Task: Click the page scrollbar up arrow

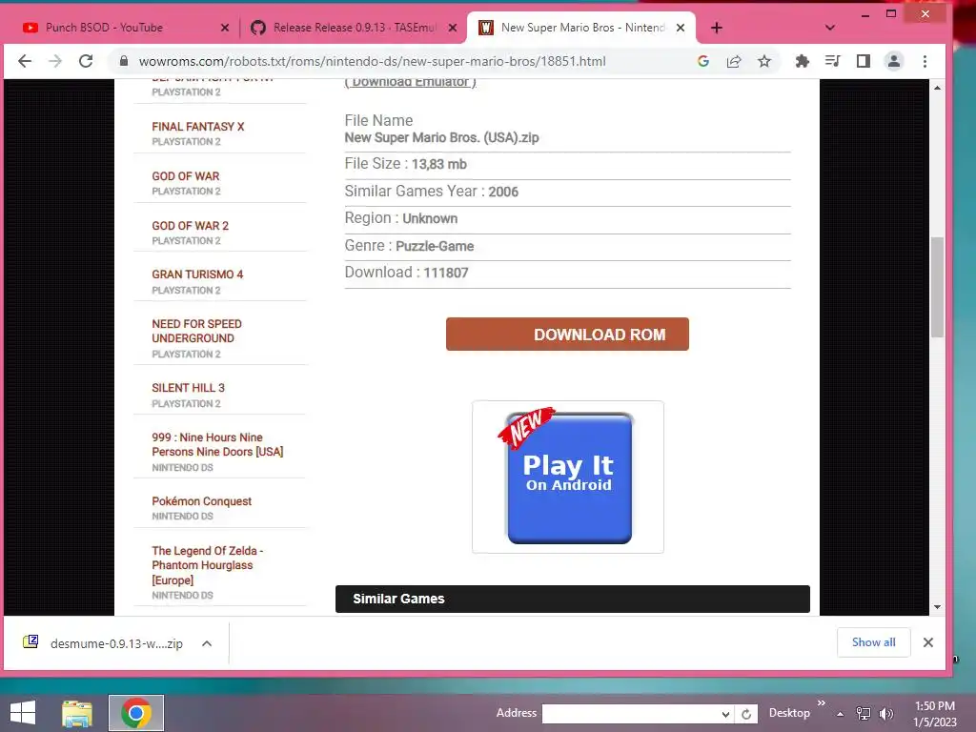Action: coord(938,88)
